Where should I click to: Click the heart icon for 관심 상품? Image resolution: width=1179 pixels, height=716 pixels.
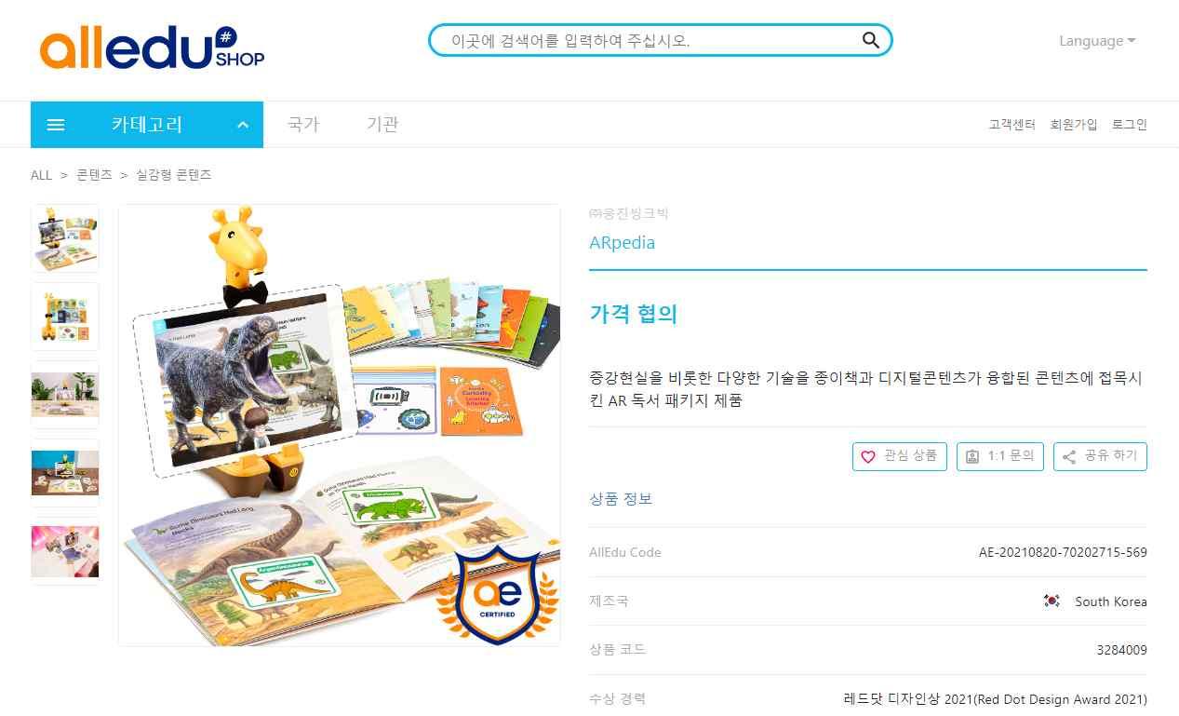click(x=868, y=456)
